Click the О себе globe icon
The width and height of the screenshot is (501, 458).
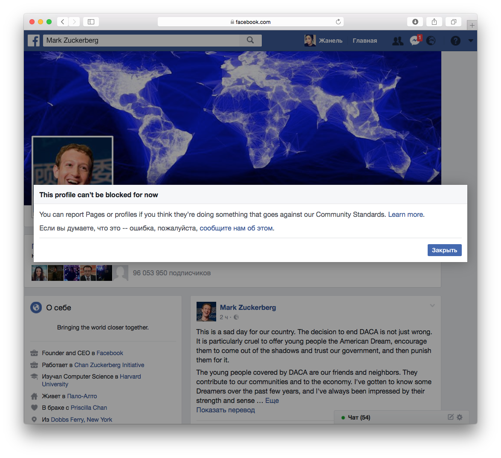(36, 308)
